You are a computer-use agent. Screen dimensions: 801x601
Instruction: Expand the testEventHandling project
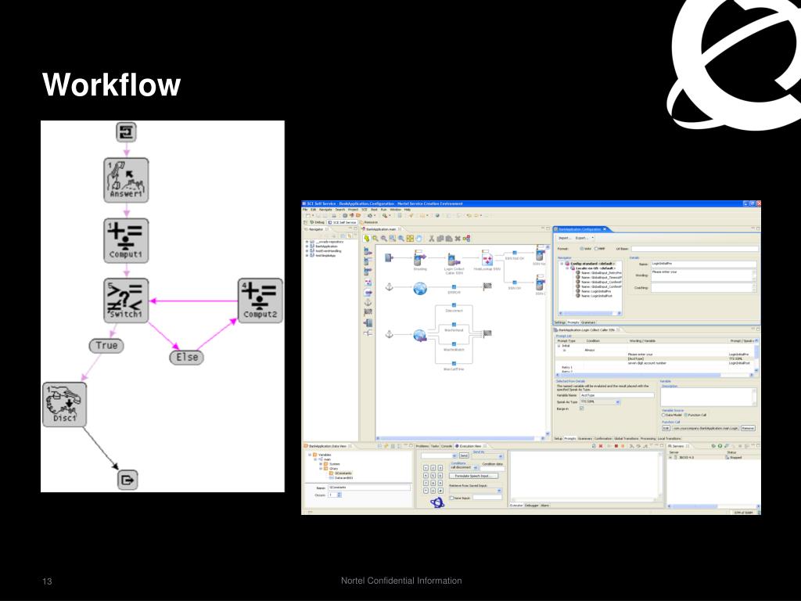coord(307,251)
